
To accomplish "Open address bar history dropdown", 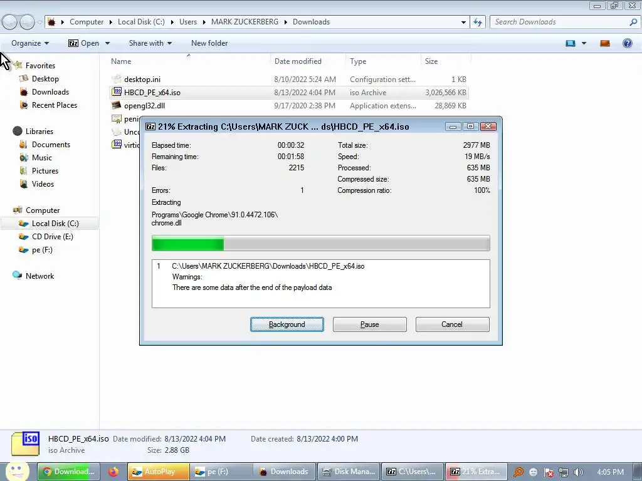I will [463, 22].
